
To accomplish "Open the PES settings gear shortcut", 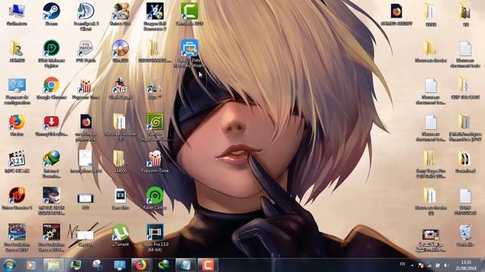I will [x=52, y=237].
